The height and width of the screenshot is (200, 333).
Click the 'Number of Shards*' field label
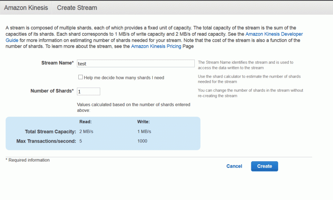(52, 91)
